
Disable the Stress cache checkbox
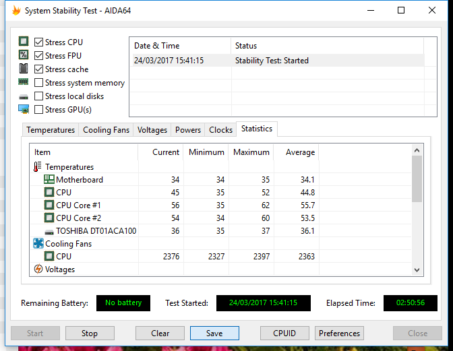(38, 69)
